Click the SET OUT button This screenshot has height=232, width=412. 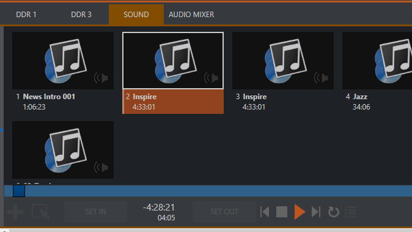224,212
